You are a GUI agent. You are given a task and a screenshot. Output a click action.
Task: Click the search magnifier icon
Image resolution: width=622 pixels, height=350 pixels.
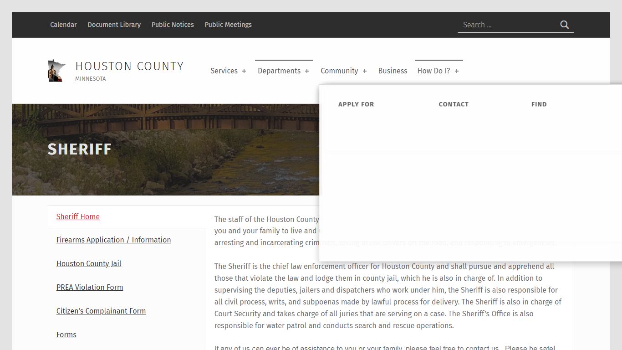(x=565, y=25)
